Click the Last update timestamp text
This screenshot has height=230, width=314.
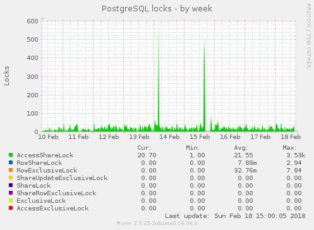235,216
